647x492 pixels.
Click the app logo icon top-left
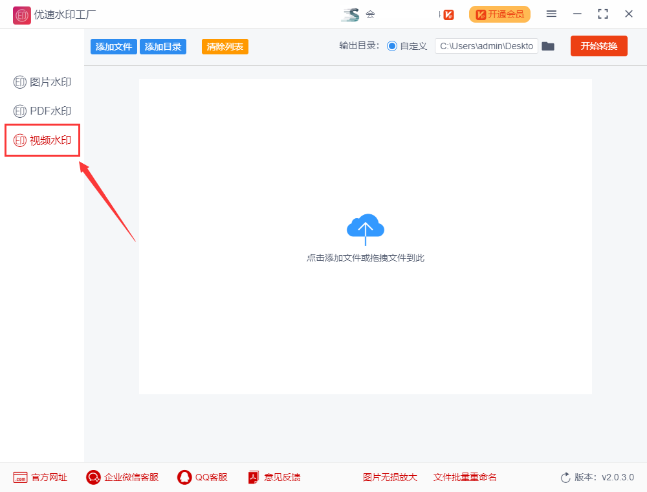click(x=21, y=14)
